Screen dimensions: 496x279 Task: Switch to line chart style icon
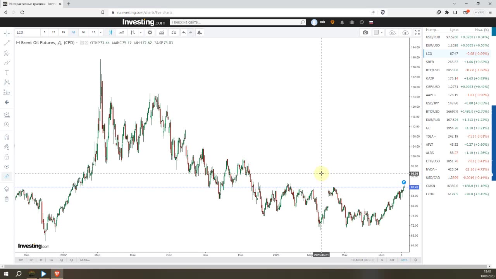tap(122, 32)
